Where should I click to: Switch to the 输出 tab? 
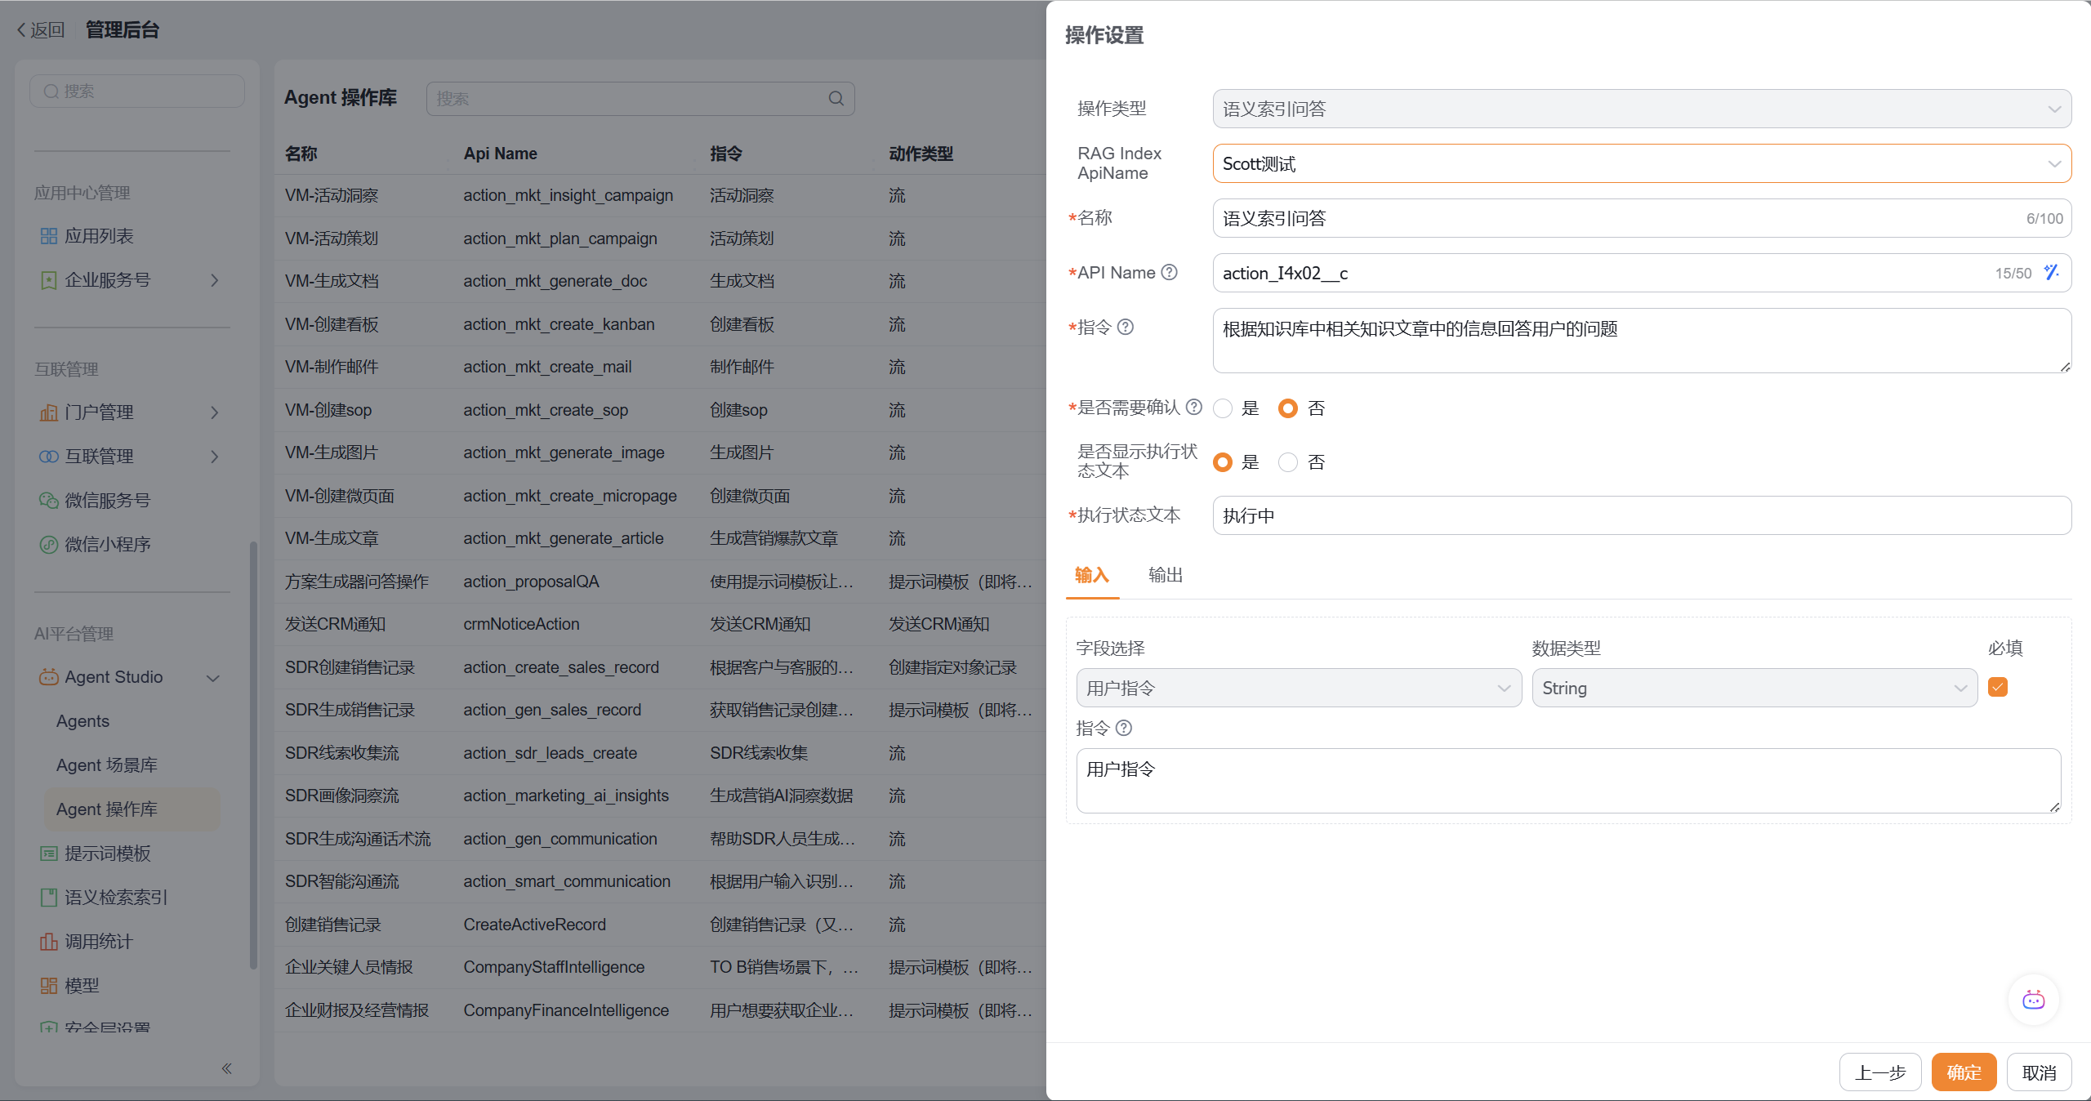[x=1165, y=575]
